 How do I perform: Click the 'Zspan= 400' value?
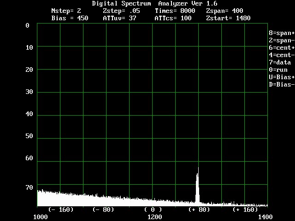224,11
